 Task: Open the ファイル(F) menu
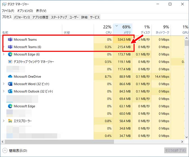(8, 11)
